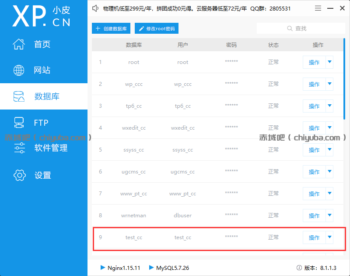The width and height of the screenshot is (350, 276).
Task: Open 首页 home page
Action: [42, 44]
